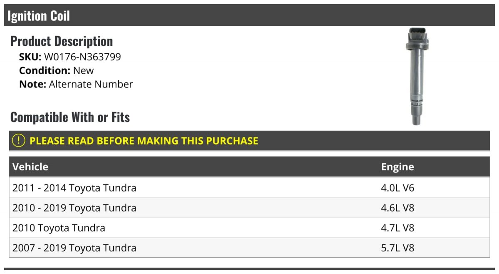Viewport: 499px width, 274px height.
Task: Click the 5.7L V8 engine cell
Action: click(398, 248)
